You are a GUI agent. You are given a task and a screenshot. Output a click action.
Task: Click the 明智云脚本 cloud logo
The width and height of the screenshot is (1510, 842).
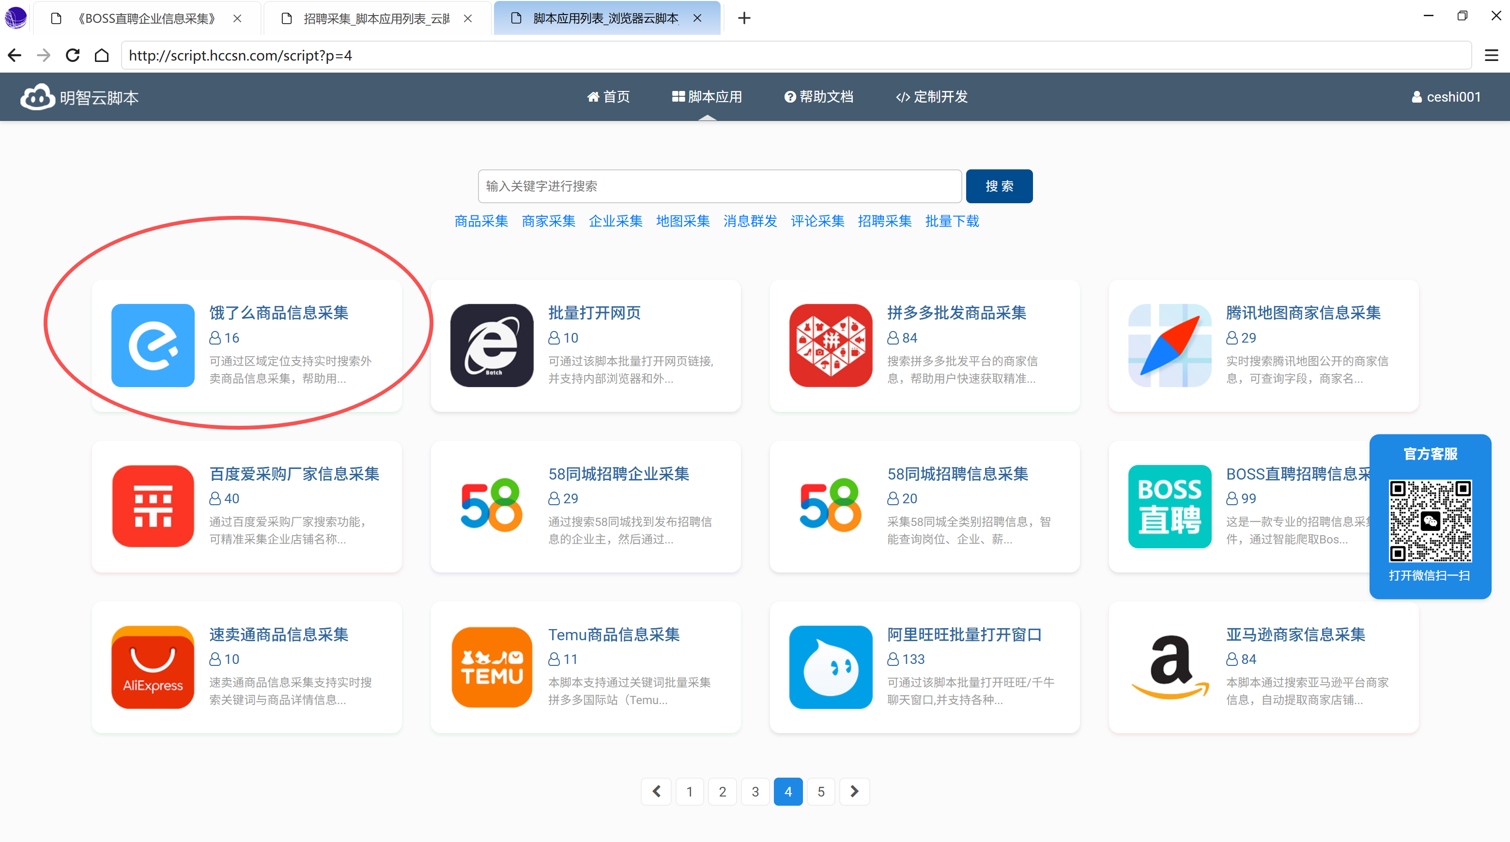[x=79, y=97]
